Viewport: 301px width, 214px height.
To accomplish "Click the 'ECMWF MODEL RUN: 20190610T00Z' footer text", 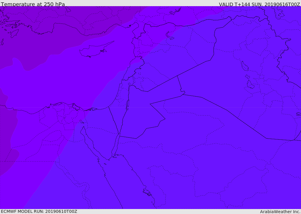I will pos(39,212).
